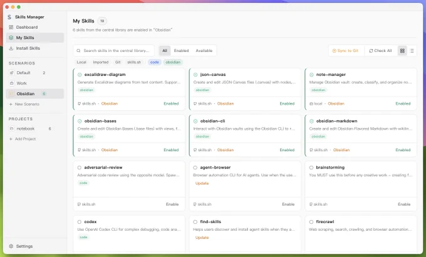This screenshot has height=257, width=426.
Task: Click Check All button
Action: tap(380, 51)
